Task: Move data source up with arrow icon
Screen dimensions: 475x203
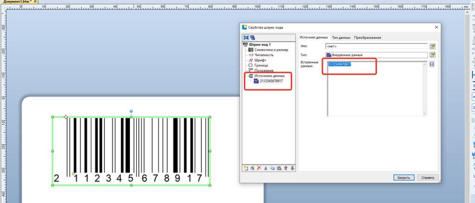Action: (x=286, y=168)
